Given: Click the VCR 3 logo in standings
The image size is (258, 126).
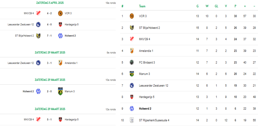Looking at the screenshot, I should coord(132,16).
